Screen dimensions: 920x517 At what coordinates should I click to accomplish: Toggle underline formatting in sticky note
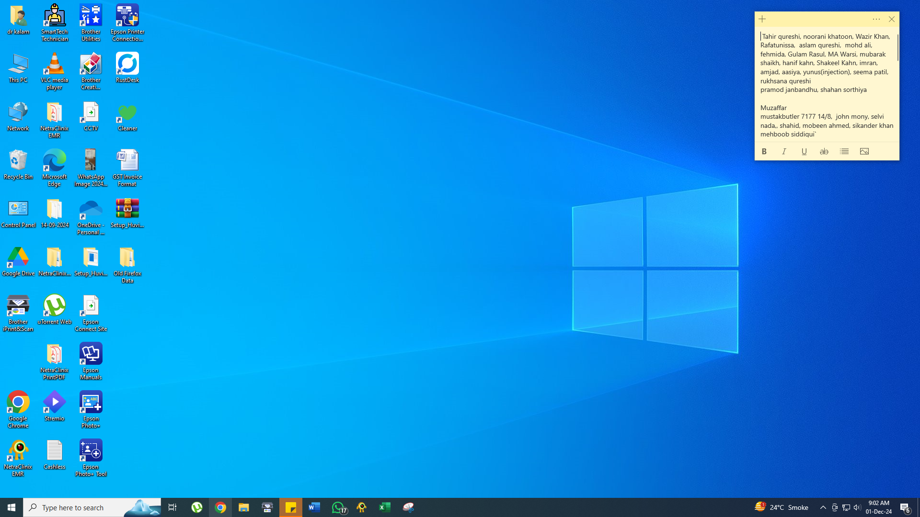click(x=804, y=151)
